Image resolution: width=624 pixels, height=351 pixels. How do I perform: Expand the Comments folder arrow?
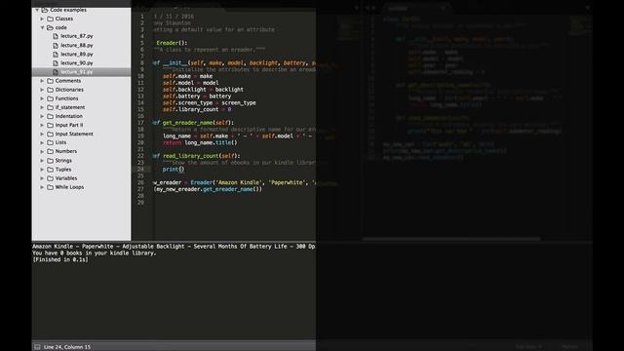coord(42,81)
